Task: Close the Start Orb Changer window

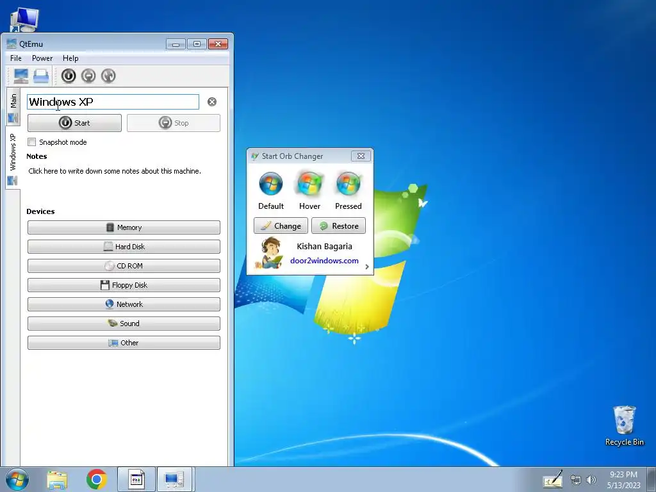Action: pyautogui.click(x=361, y=156)
